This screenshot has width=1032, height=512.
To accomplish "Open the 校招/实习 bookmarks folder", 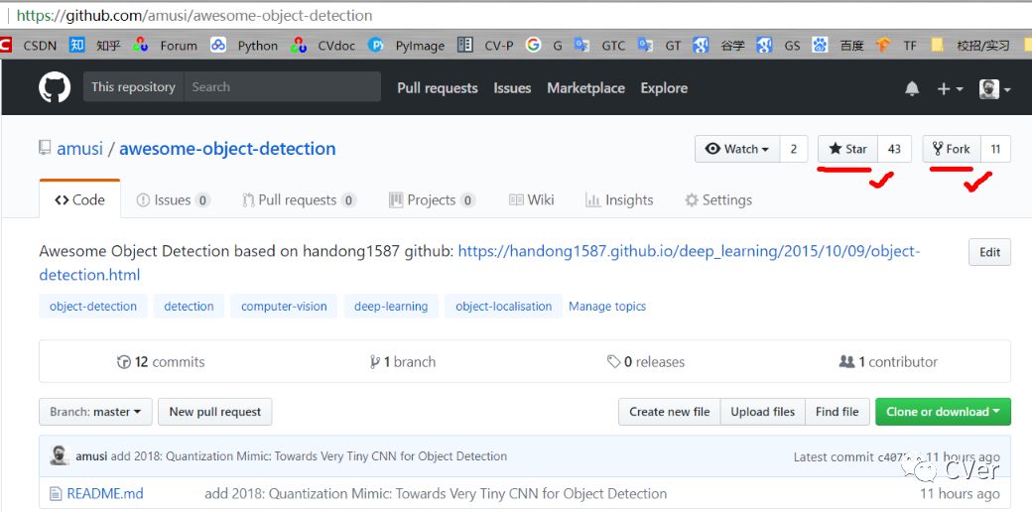I will (x=970, y=46).
